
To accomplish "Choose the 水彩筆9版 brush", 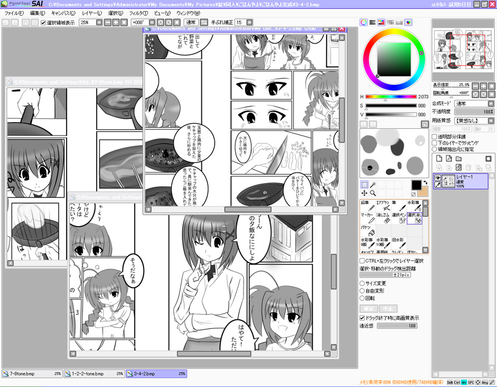I will pos(368,243).
